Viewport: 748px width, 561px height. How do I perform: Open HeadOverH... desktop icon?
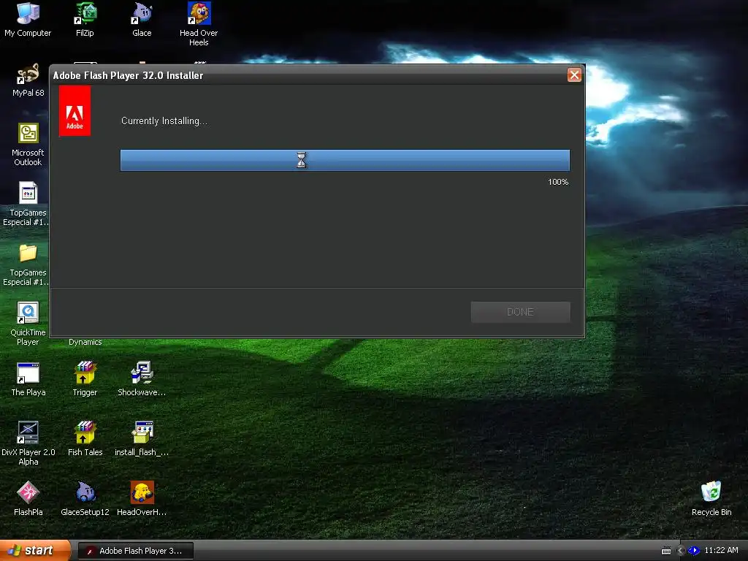tap(142, 499)
